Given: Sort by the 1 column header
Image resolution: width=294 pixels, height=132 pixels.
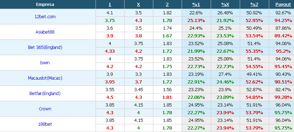Looking at the screenshot, I should (x=110, y=5).
